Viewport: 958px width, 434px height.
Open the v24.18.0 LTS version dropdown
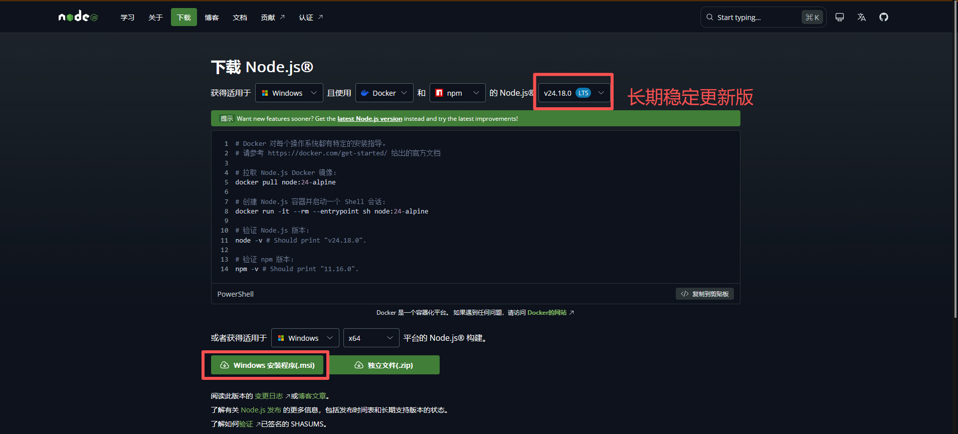pos(574,93)
